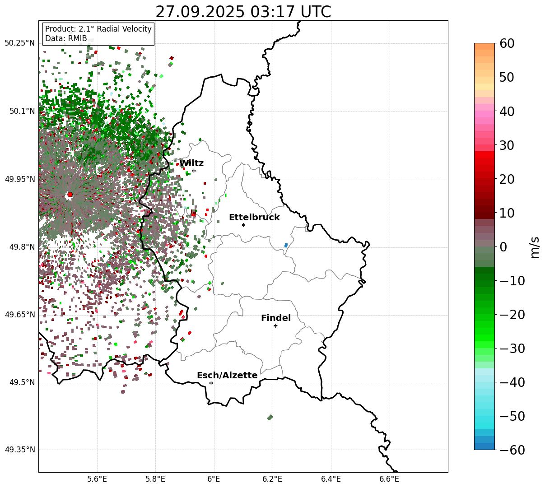Viewport: 545px width, 488px height.
Task: Click the 6.4°E longitude tick label
Action: click(x=331, y=479)
